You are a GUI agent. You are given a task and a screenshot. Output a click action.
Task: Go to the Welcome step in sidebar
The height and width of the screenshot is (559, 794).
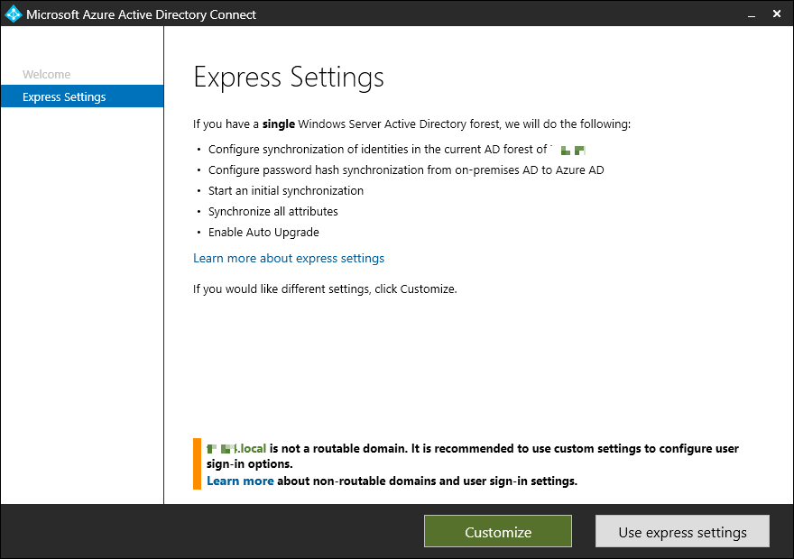coord(46,74)
